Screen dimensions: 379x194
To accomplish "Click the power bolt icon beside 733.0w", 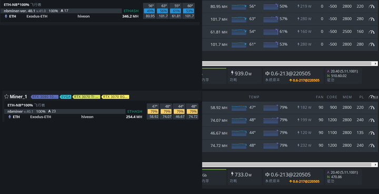I will [x=232, y=174].
